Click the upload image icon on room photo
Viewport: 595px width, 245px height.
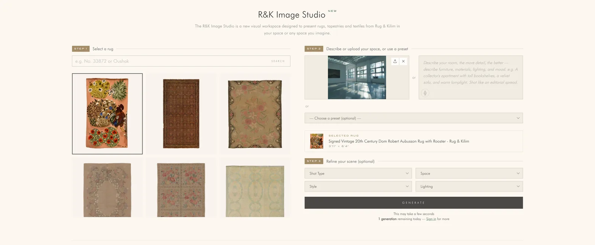coord(395,61)
